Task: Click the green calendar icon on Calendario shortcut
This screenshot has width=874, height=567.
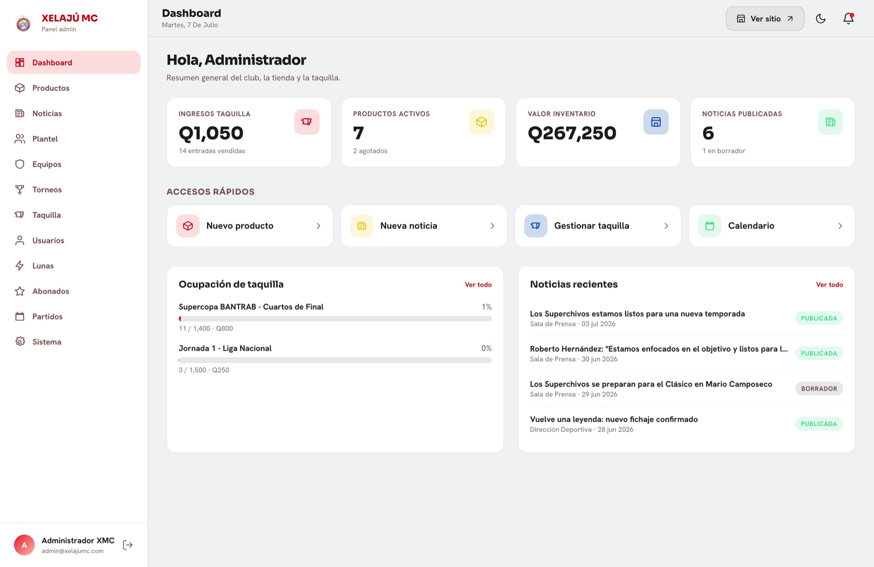Action: point(710,226)
